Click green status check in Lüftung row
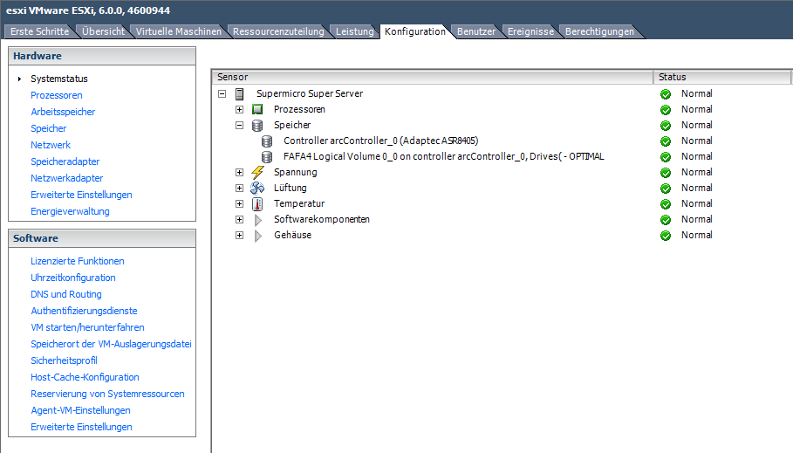 coord(666,189)
